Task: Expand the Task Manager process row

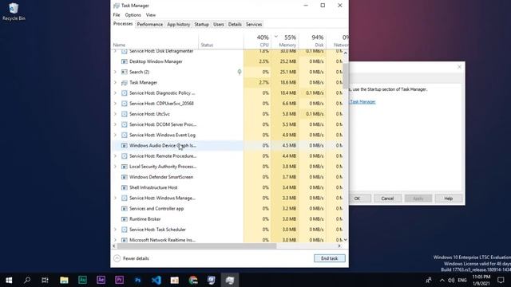Action: point(115,83)
